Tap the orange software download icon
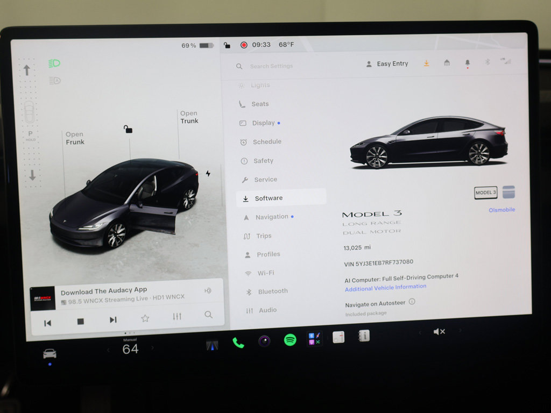551x413 pixels. point(426,63)
